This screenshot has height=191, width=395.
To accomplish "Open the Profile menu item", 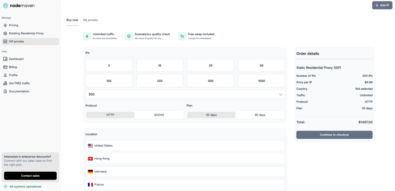I will tap(30, 75).
